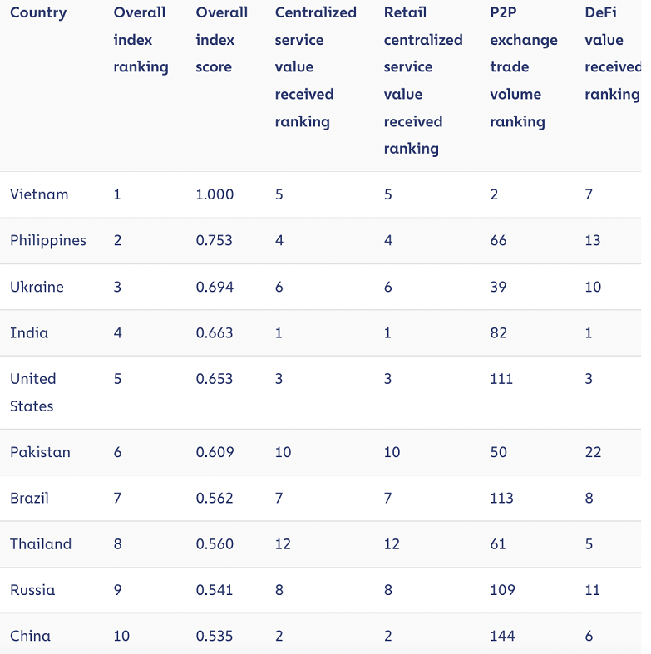Click the Ukraine country cell

37,287
